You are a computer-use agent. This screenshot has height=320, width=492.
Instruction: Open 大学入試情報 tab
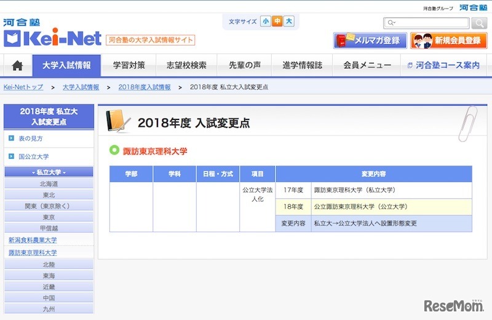(x=66, y=65)
